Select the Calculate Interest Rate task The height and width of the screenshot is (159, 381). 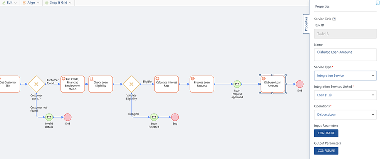tap(166, 84)
